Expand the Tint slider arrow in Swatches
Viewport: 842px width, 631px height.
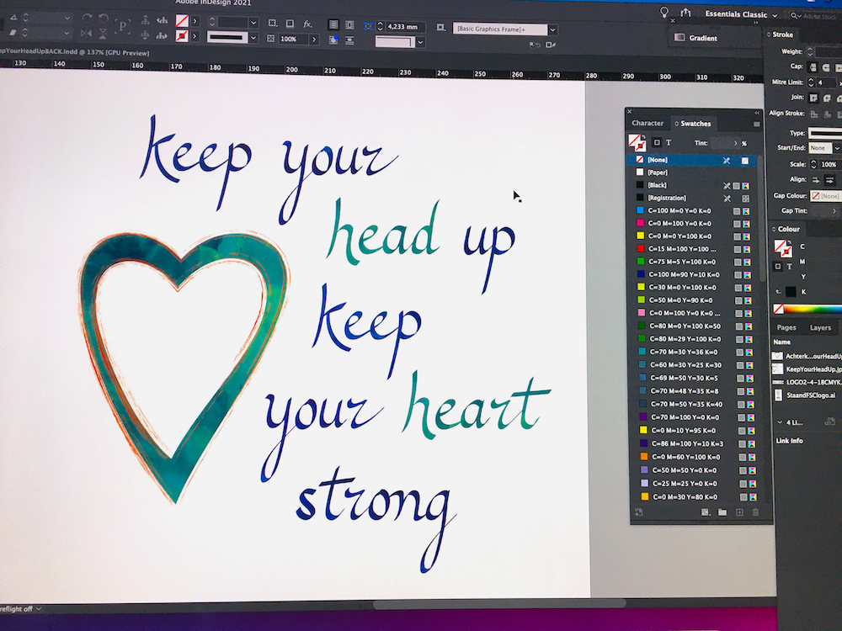coord(736,143)
